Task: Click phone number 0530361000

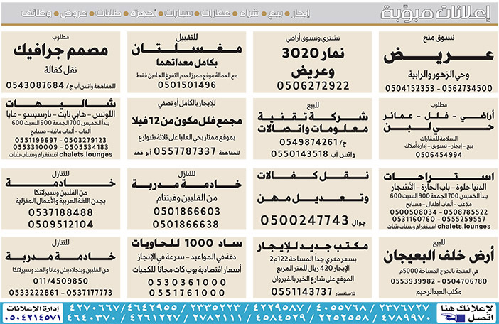Action: click(187, 282)
